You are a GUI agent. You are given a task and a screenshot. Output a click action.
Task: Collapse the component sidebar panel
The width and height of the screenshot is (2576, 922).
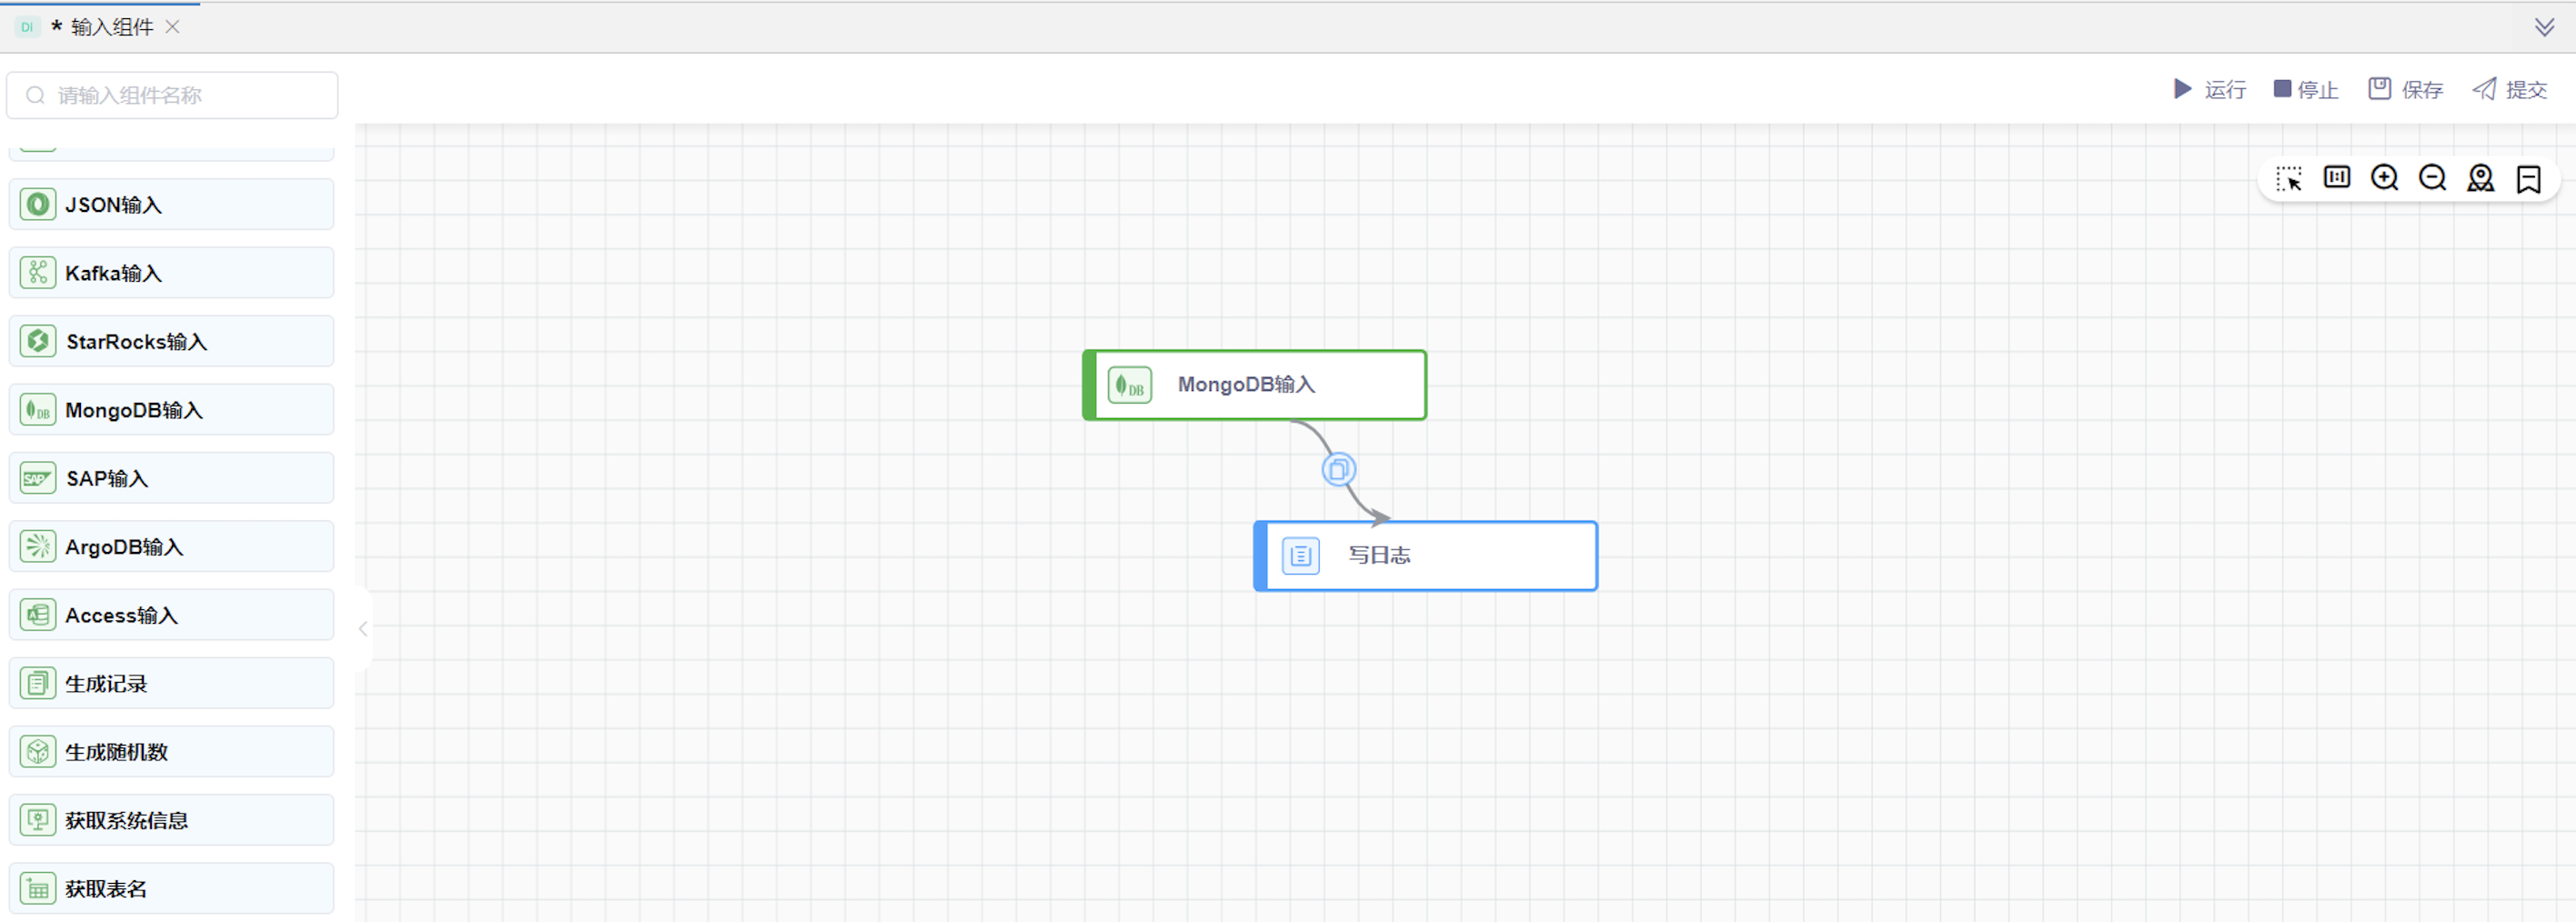[363, 629]
